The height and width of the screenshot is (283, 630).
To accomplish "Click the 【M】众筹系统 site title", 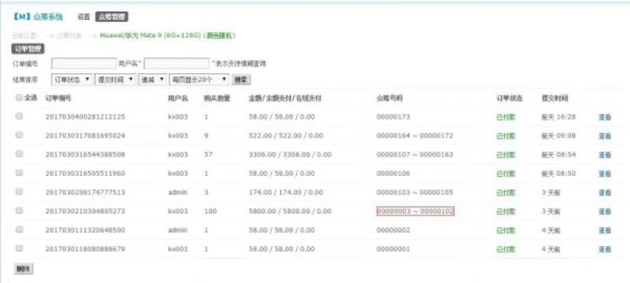I will coord(37,17).
